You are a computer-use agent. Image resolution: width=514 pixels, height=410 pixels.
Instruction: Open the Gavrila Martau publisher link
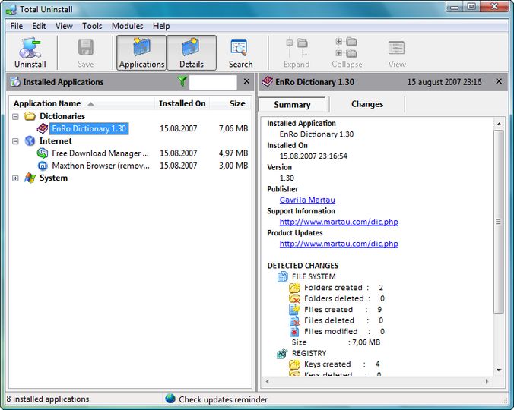click(307, 200)
